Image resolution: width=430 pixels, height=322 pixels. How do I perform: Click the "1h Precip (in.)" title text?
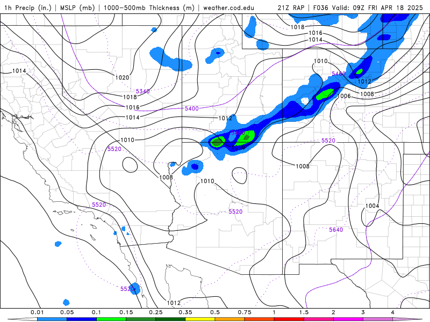[28, 8]
